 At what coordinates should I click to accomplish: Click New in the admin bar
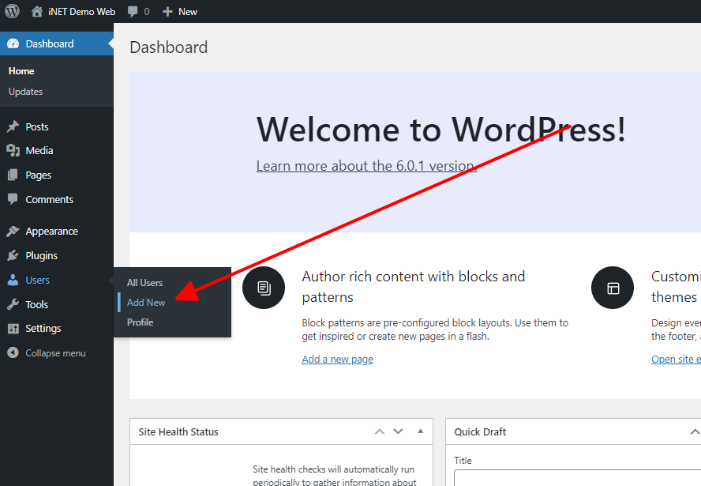188,12
